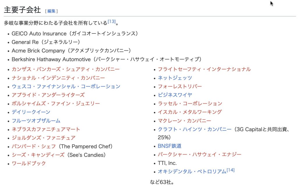This screenshot has width=298, height=188.
Task: Click the アプライド・アンダーライターズ link
Action: 48,95
